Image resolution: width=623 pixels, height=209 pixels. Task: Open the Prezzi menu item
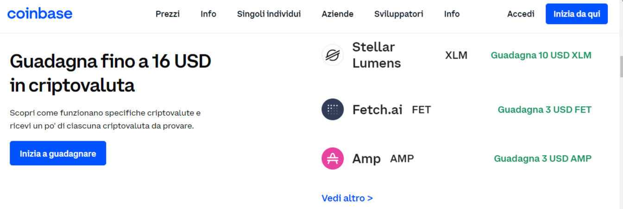click(168, 14)
